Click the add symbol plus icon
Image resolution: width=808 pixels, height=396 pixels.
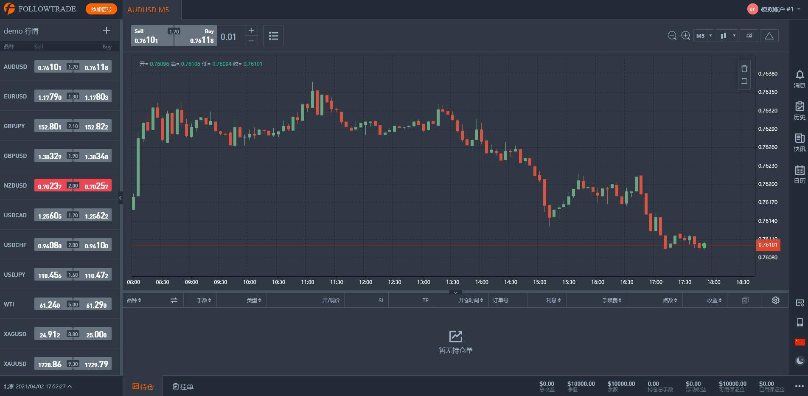107,31
